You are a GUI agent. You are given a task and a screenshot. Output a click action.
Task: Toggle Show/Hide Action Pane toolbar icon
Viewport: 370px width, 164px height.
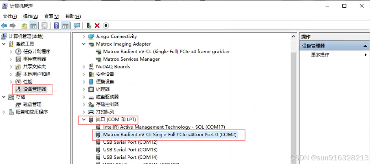tap(65, 26)
